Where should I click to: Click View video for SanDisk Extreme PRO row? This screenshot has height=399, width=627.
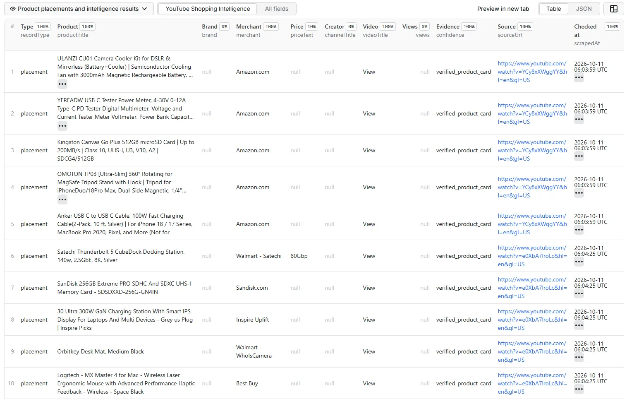tap(369, 288)
